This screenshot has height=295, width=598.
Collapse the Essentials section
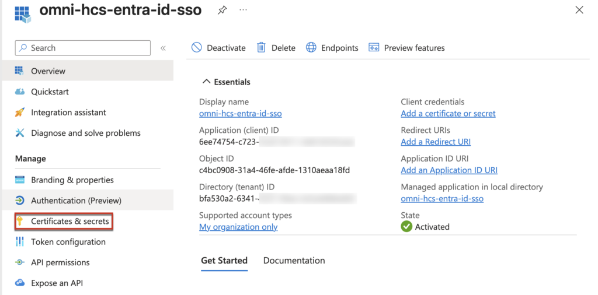pyautogui.click(x=206, y=82)
